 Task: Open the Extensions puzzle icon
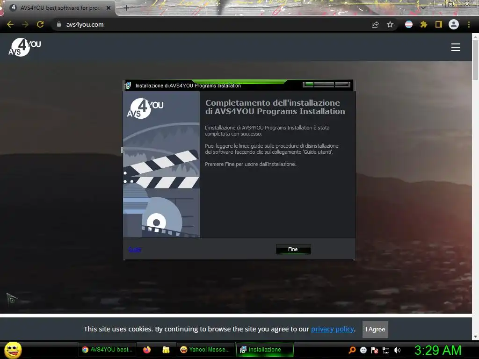click(424, 24)
